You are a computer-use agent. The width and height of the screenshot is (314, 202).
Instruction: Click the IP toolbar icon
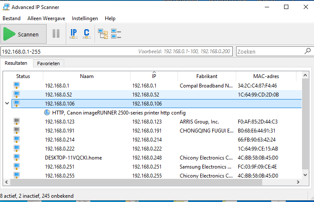[74, 34]
